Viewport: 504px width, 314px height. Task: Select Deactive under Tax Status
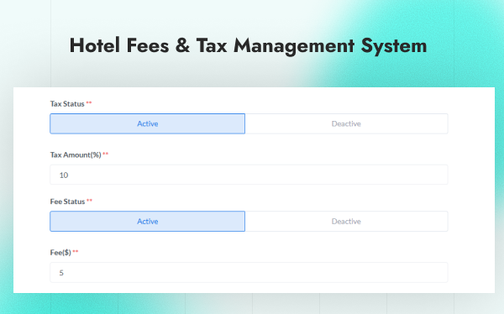click(x=346, y=123)
